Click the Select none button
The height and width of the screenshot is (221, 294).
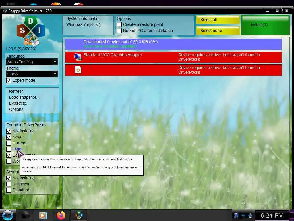[218, 31]
